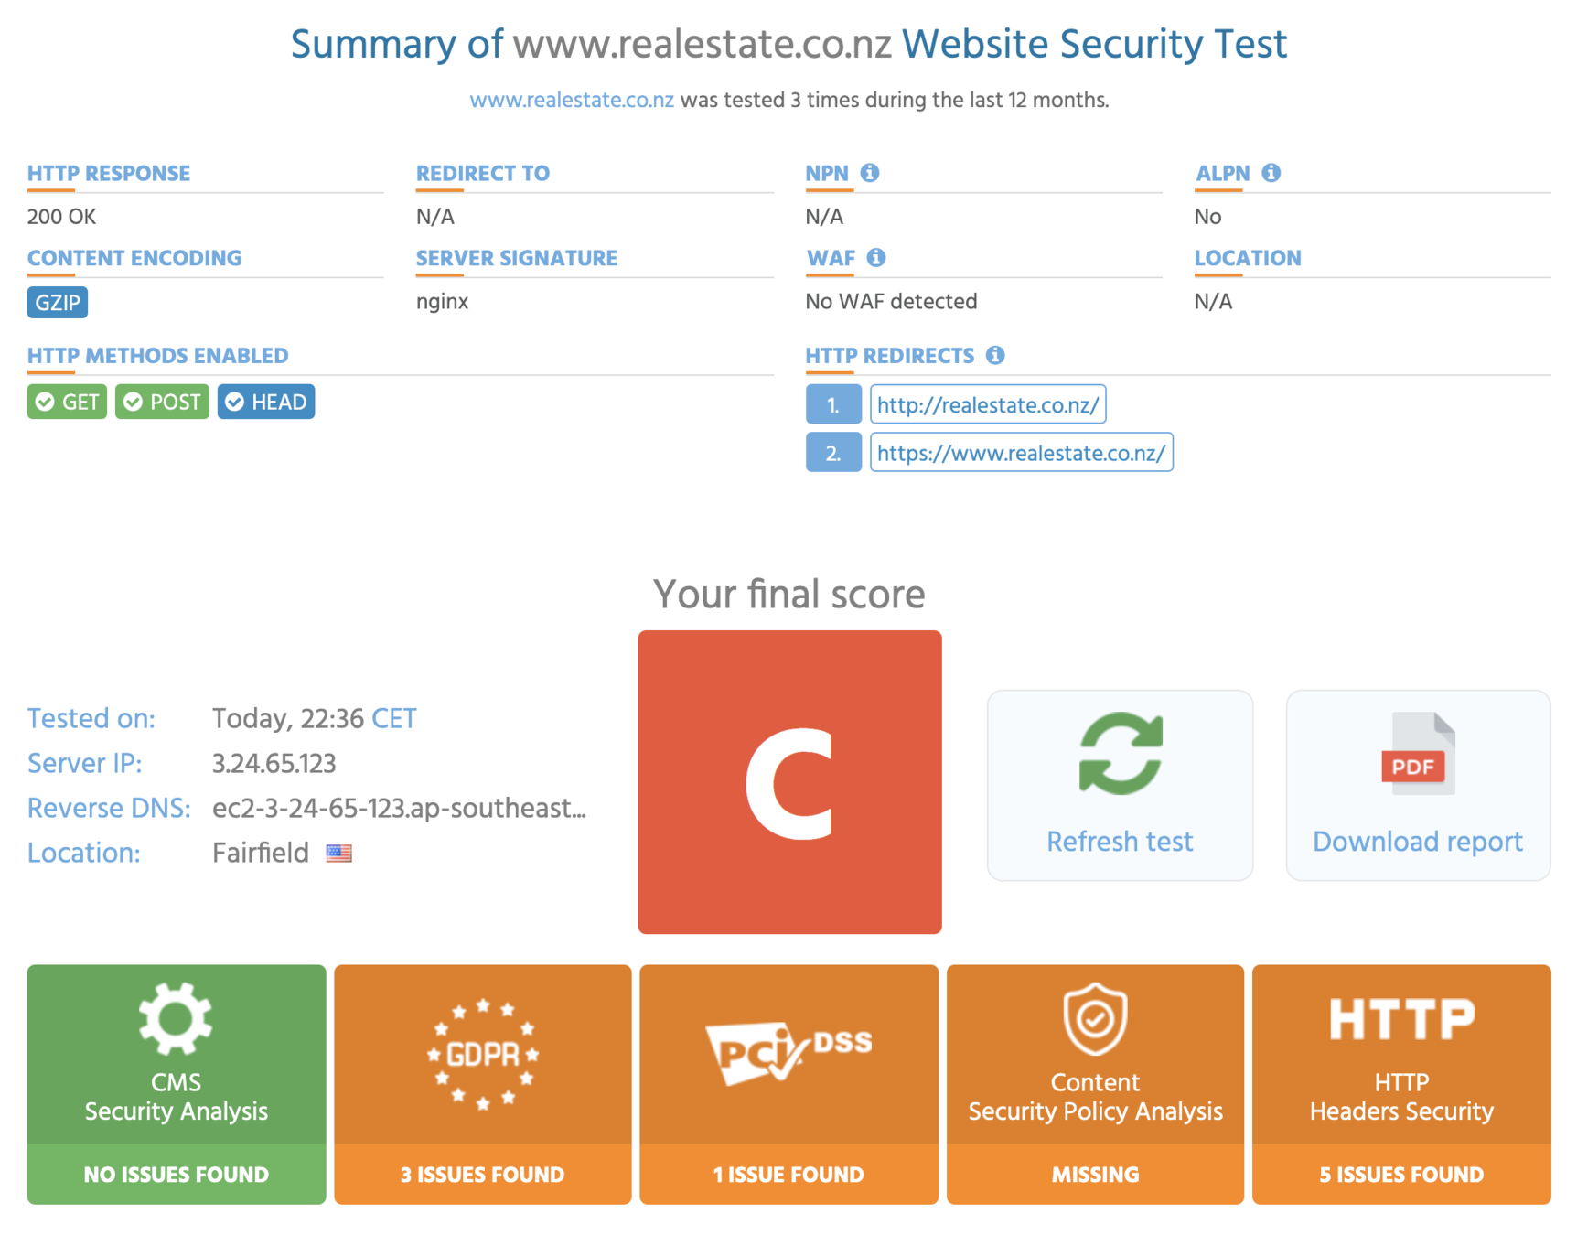Image resolution: width=1577 pixels, height=1235 pixels.
Task: Click the GDPR stars icon
Action: 483,1054
